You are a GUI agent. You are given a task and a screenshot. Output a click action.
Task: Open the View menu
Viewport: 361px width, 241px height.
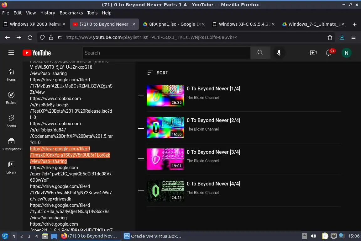31,13
